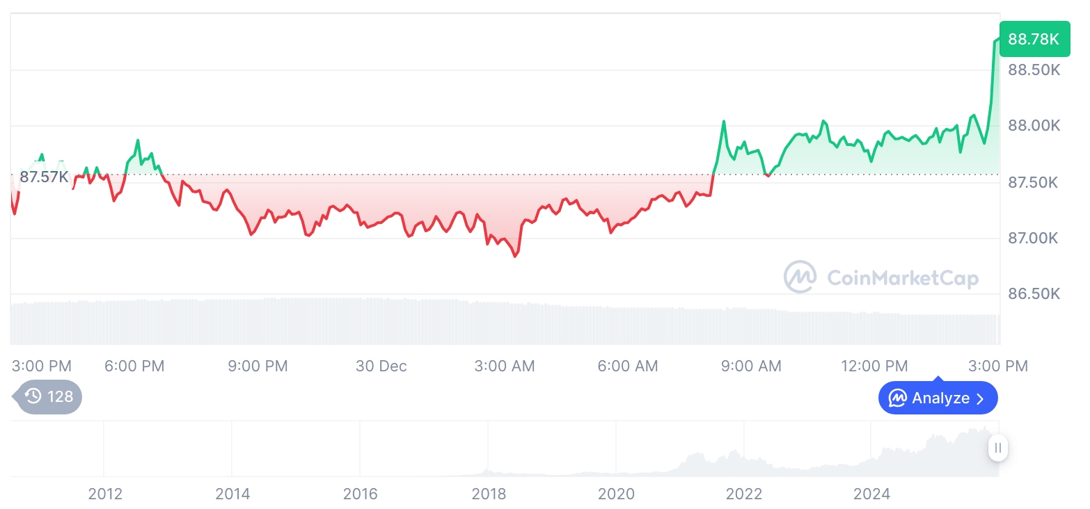Click the 88.50K price axis label

[1034, 70]
